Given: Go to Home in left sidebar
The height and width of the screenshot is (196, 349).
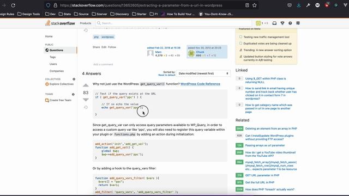Looking at the screenshot, I should pyautogui.click(x=49, y=36).
